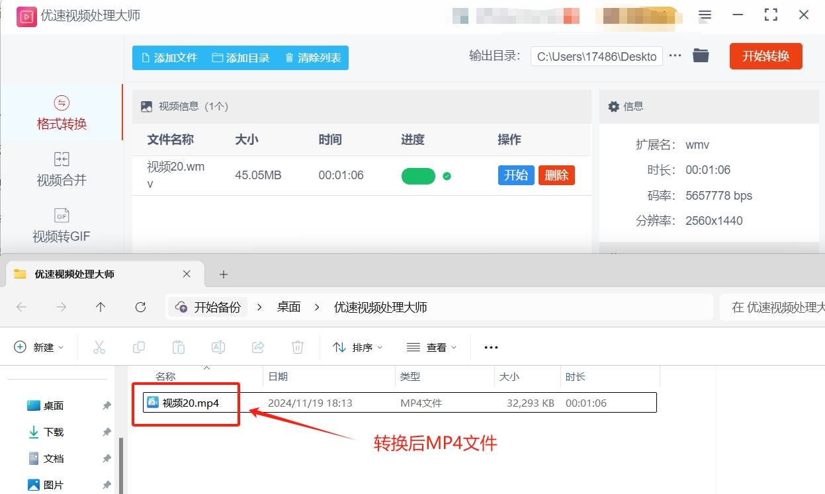This screenshot has height=494, width=825.
Task: Expand the 排序 sort dropdown
Action: (358, 347)
